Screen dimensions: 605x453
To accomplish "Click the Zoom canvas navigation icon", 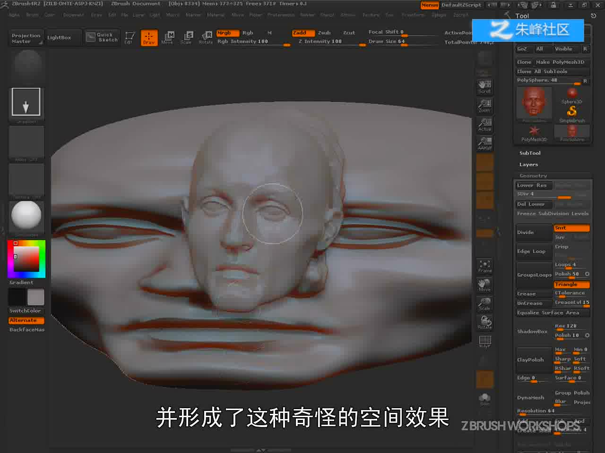I will click(484, 105).
